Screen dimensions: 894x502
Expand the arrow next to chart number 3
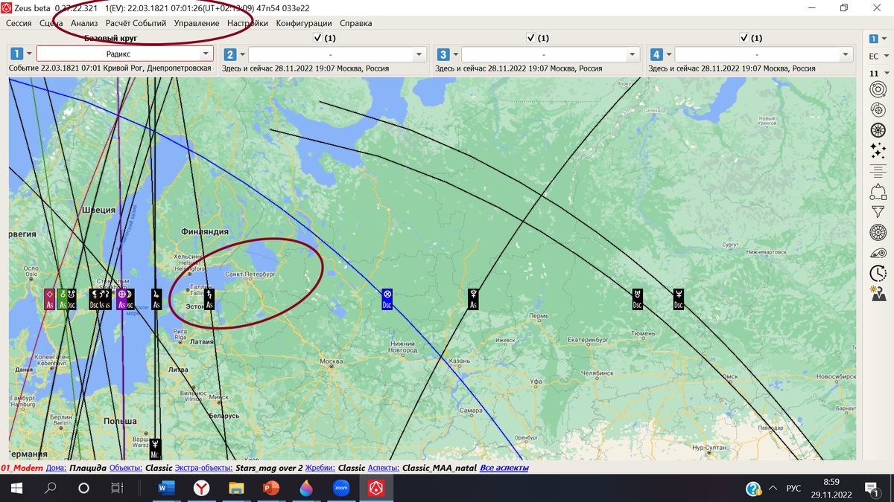pos(456,54)
